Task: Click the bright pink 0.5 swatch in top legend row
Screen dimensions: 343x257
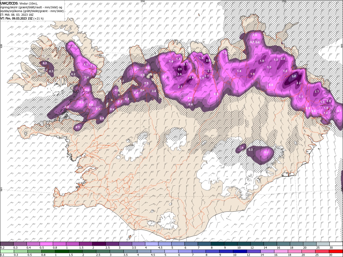Action: coord(46,244)
